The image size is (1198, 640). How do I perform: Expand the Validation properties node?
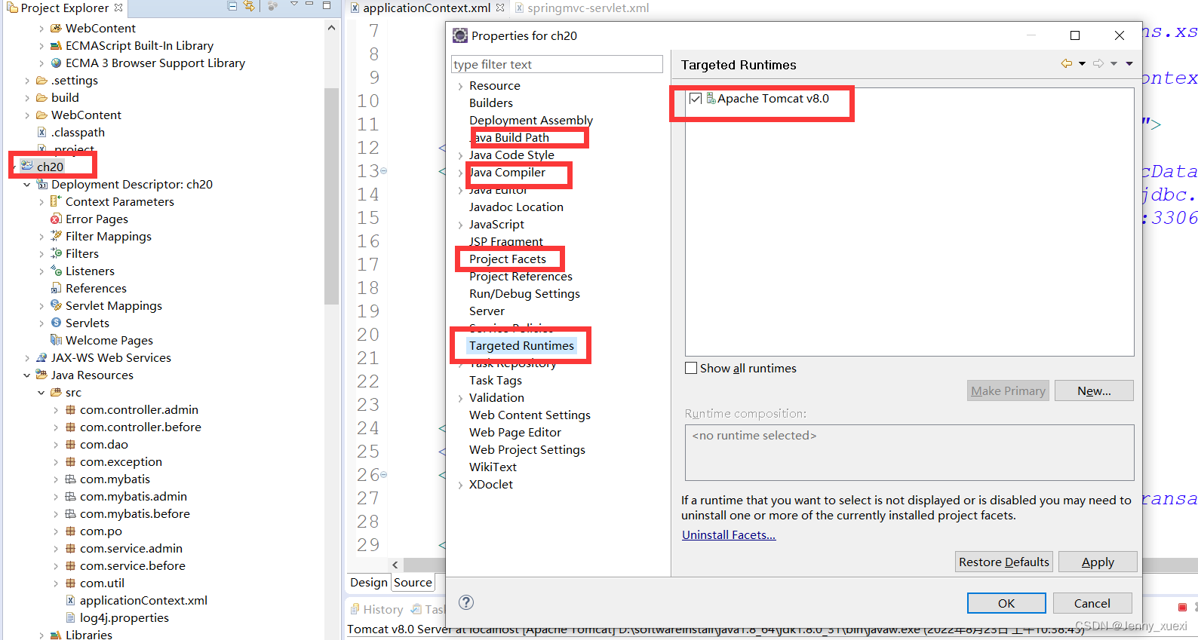(460, 398)
